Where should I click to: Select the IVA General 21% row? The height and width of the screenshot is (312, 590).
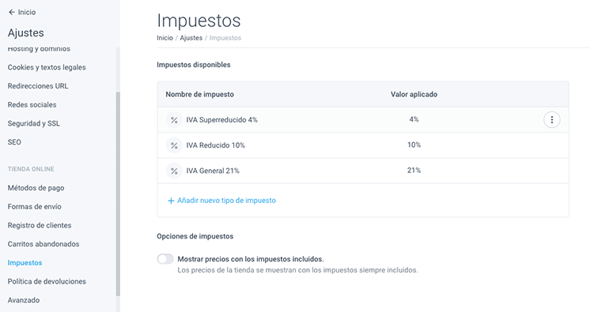(x=363, y=171)
